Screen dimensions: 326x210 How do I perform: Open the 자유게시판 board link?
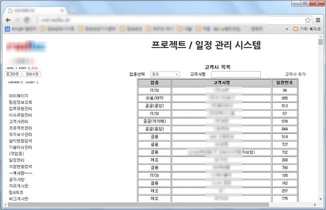(x=19, y=186)
